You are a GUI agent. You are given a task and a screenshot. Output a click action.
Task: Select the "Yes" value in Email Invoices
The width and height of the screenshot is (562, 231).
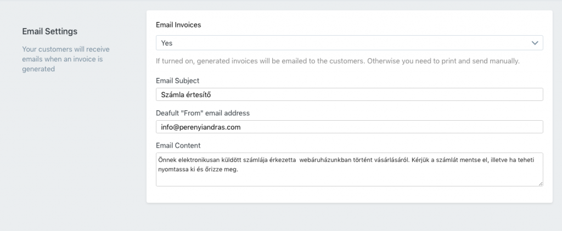[x=167, y=43]
